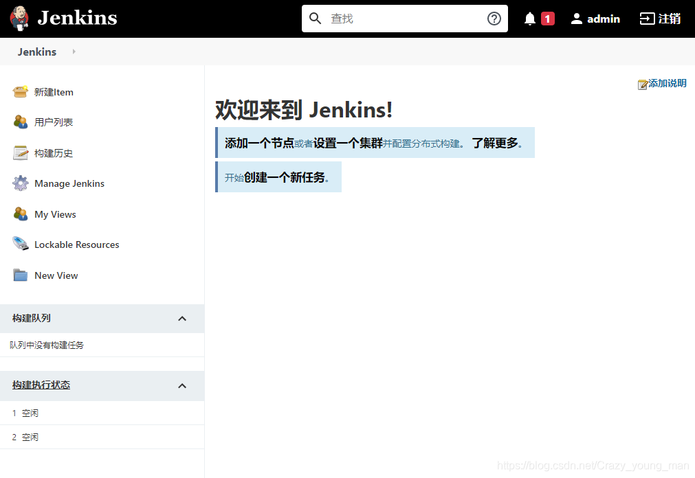This screenshot has height=478, width=695.
Task: Collapse the 构建执行状态 panel chevron
Action: (182, 386)
